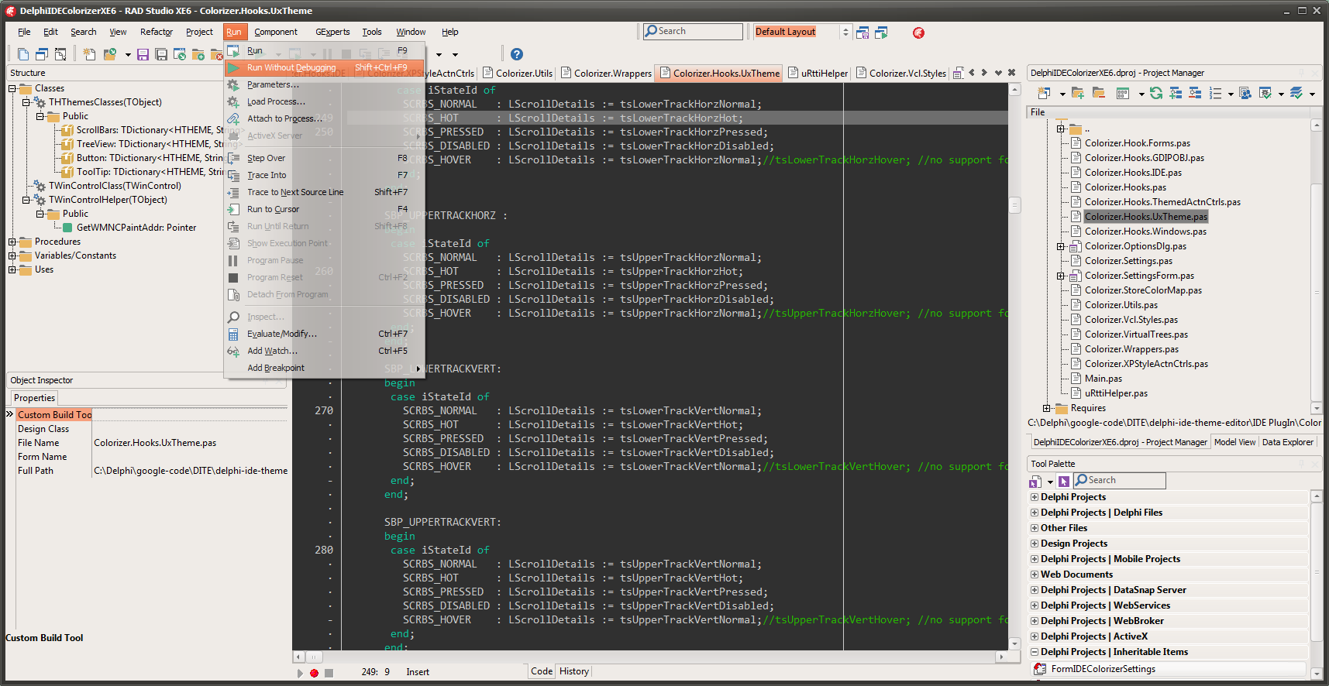Click the New Items toolbar icon

click(89, 54)
